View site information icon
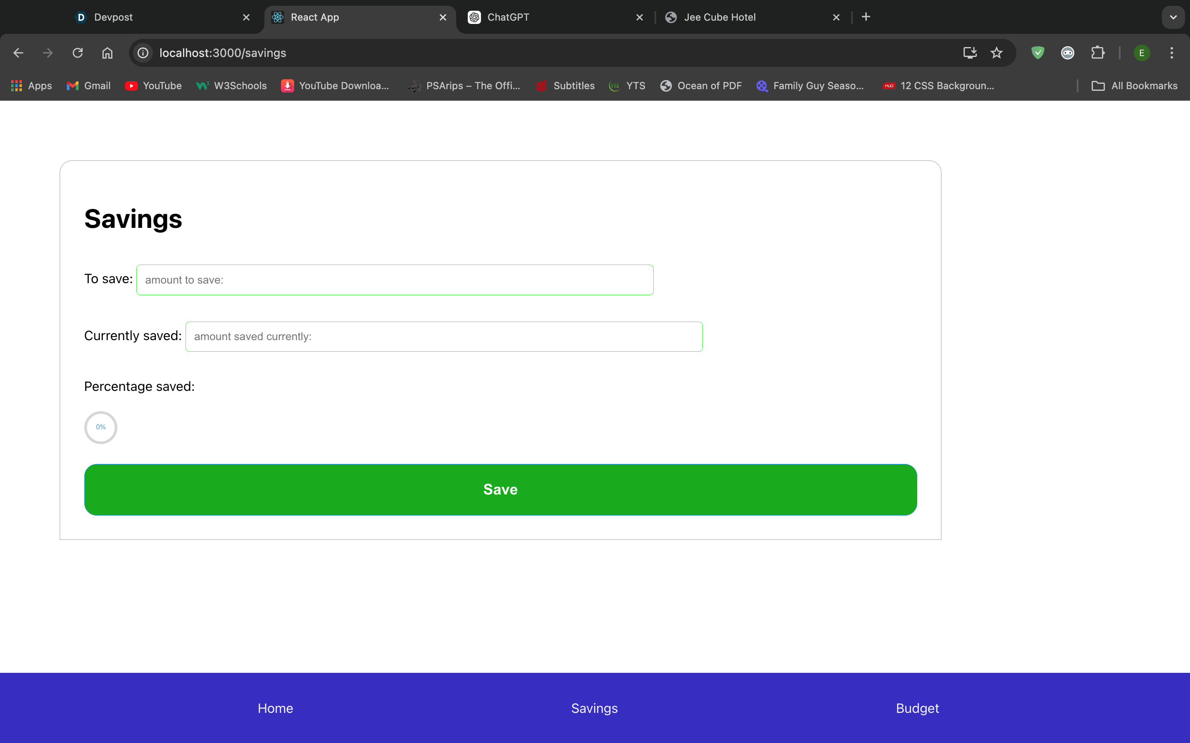 click(x=143, y=52)
